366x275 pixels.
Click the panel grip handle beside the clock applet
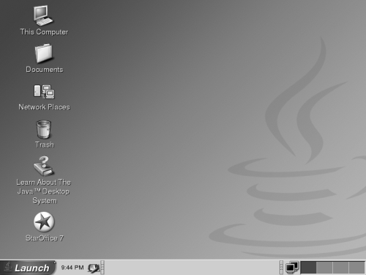[102, 268]
